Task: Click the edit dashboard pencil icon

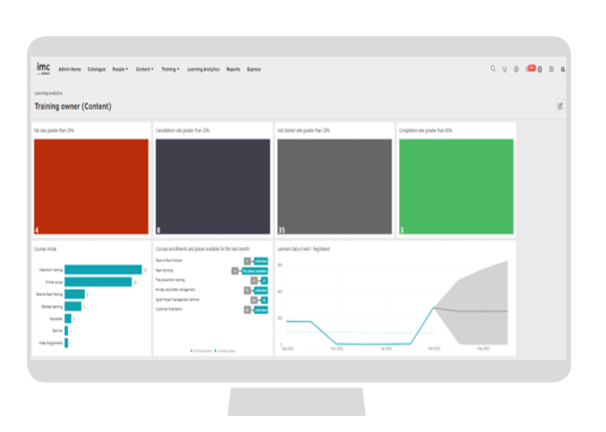Action: pos(559,106)
